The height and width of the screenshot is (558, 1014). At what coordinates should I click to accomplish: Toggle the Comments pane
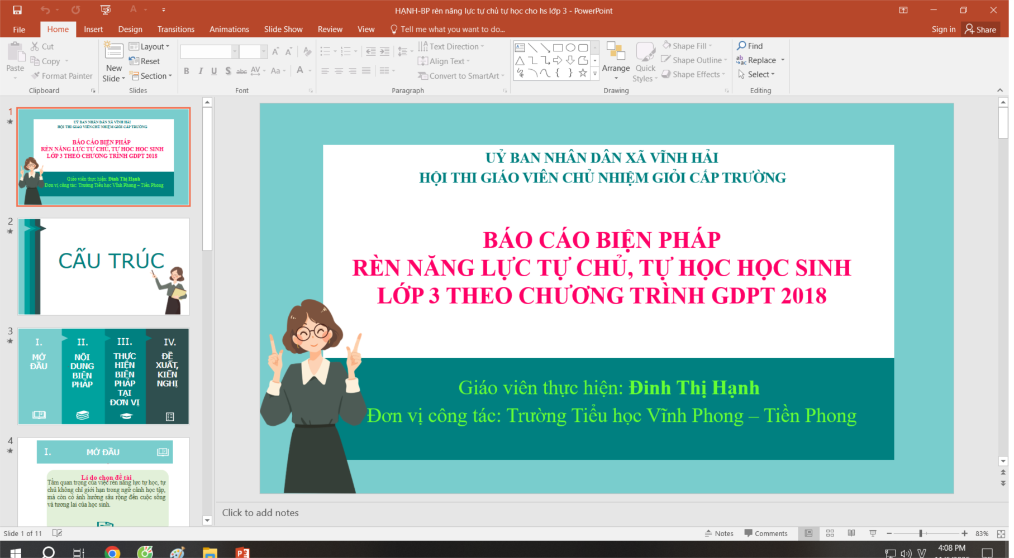click(766, 533)
